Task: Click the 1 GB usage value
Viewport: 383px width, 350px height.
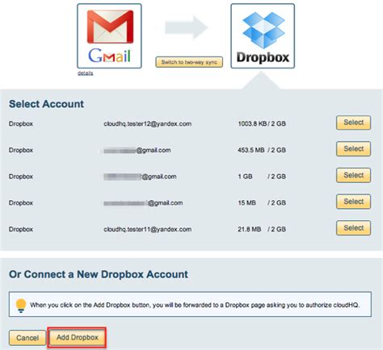Action: [x=245, y=177]
